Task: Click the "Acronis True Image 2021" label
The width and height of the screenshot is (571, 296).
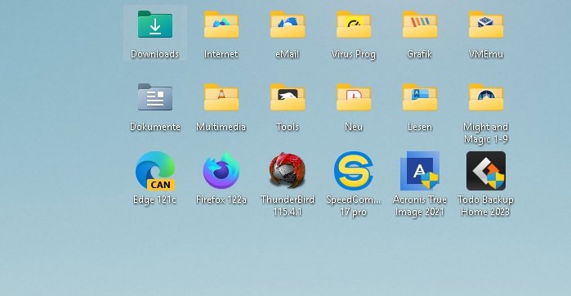Action: pyautogui.click(x=420, y=205)
